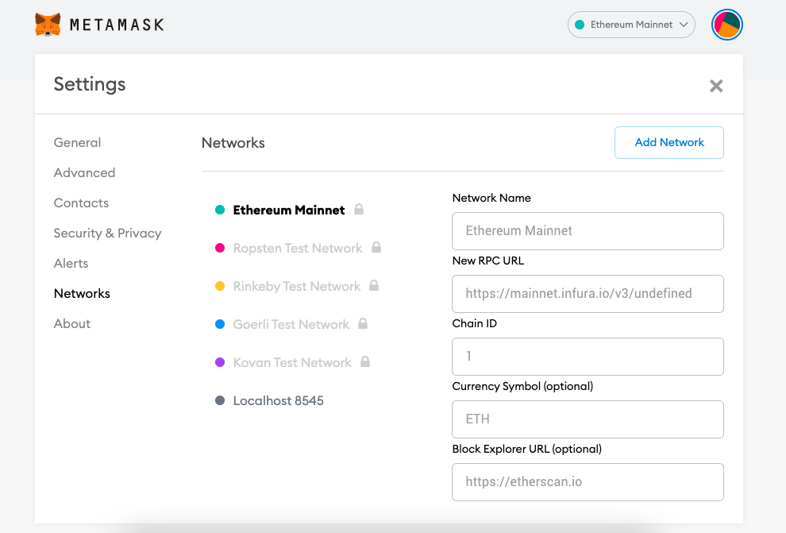Click the Network Name input field
786x533 pixels.
pos(588,230)
